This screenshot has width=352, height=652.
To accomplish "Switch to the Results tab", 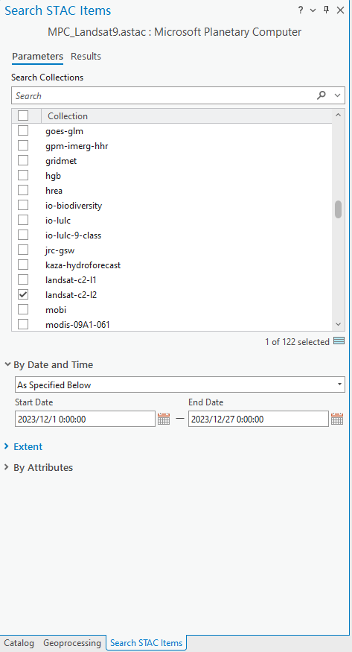I will pos(86,56).
